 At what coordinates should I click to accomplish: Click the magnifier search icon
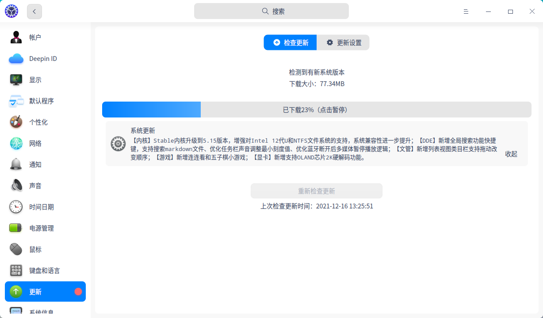click(265, 11)
